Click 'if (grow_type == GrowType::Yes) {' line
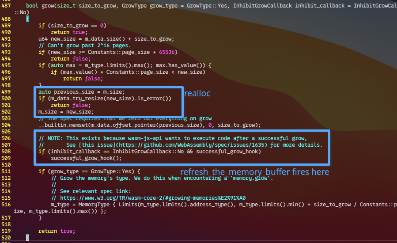 click(x=89, y=171)
